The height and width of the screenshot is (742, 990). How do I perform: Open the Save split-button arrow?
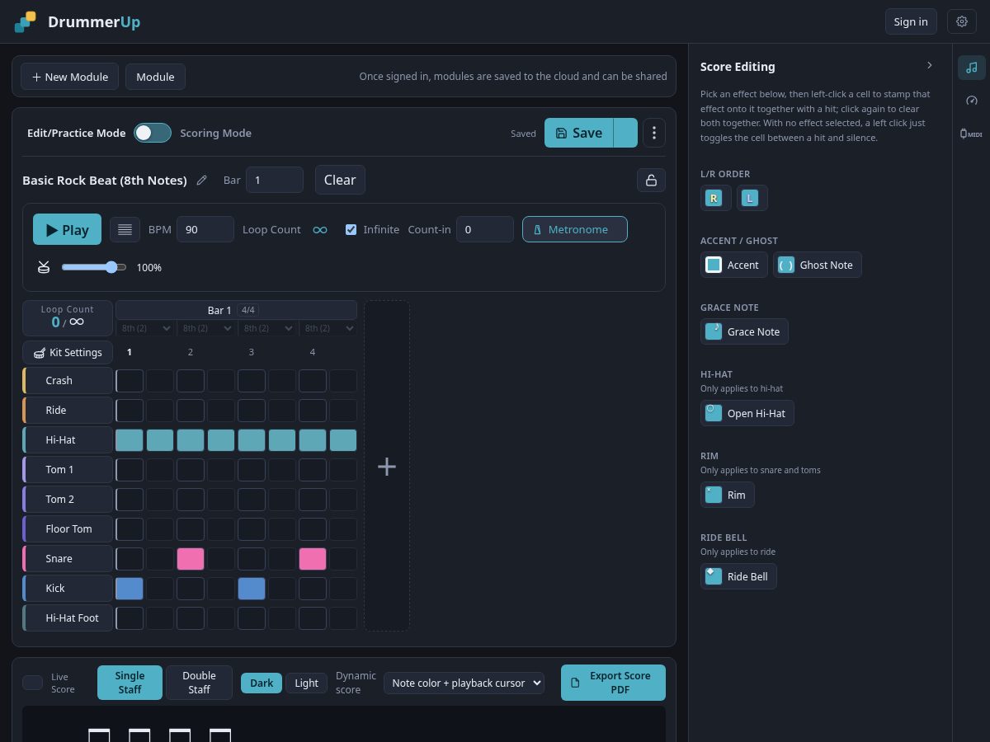[x=626, y=133]
